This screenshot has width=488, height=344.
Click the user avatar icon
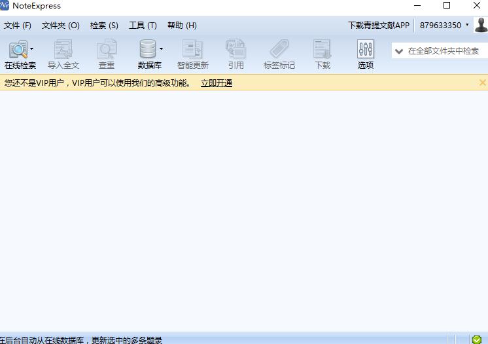(x=481, y=25)
